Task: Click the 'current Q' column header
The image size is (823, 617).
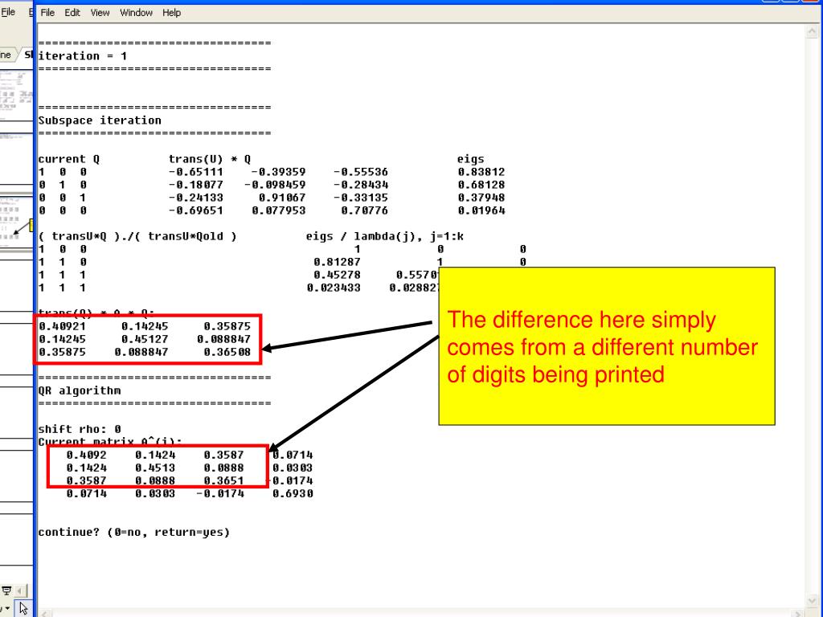Action: pyautogui.click(x=69, y=159)
